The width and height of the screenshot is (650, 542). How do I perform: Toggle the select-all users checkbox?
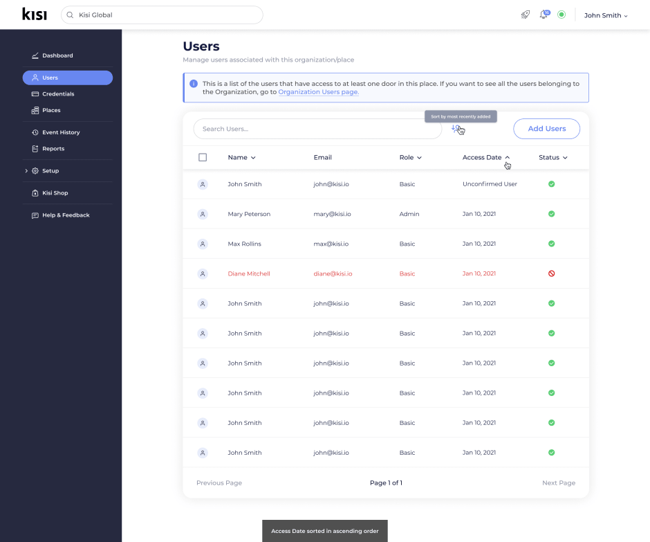point(203,157)
